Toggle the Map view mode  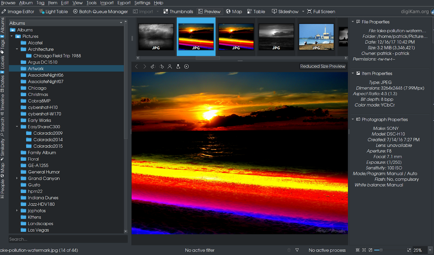[x=234, y=11]
